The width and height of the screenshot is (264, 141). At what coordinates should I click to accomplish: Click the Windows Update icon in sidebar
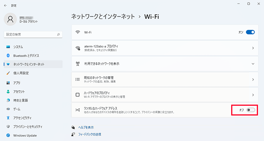pyautogui.click(x=8, y=135)
